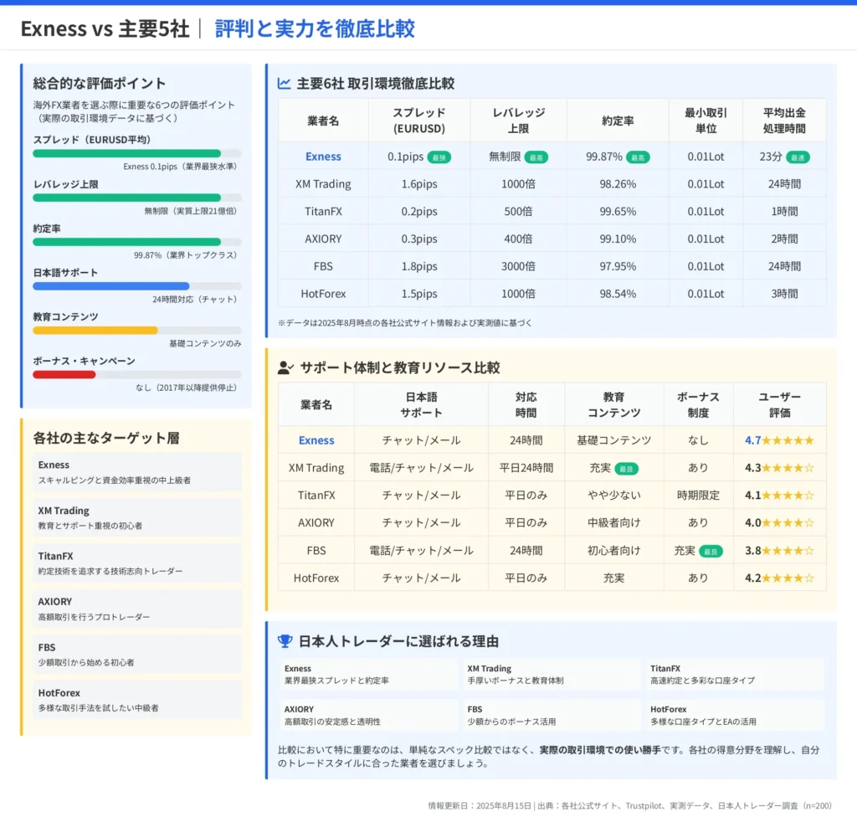The height and width of the screenshot is (822, 857).
Task: Click the 3.8 star rating for FBS
Action: [779, 550]
